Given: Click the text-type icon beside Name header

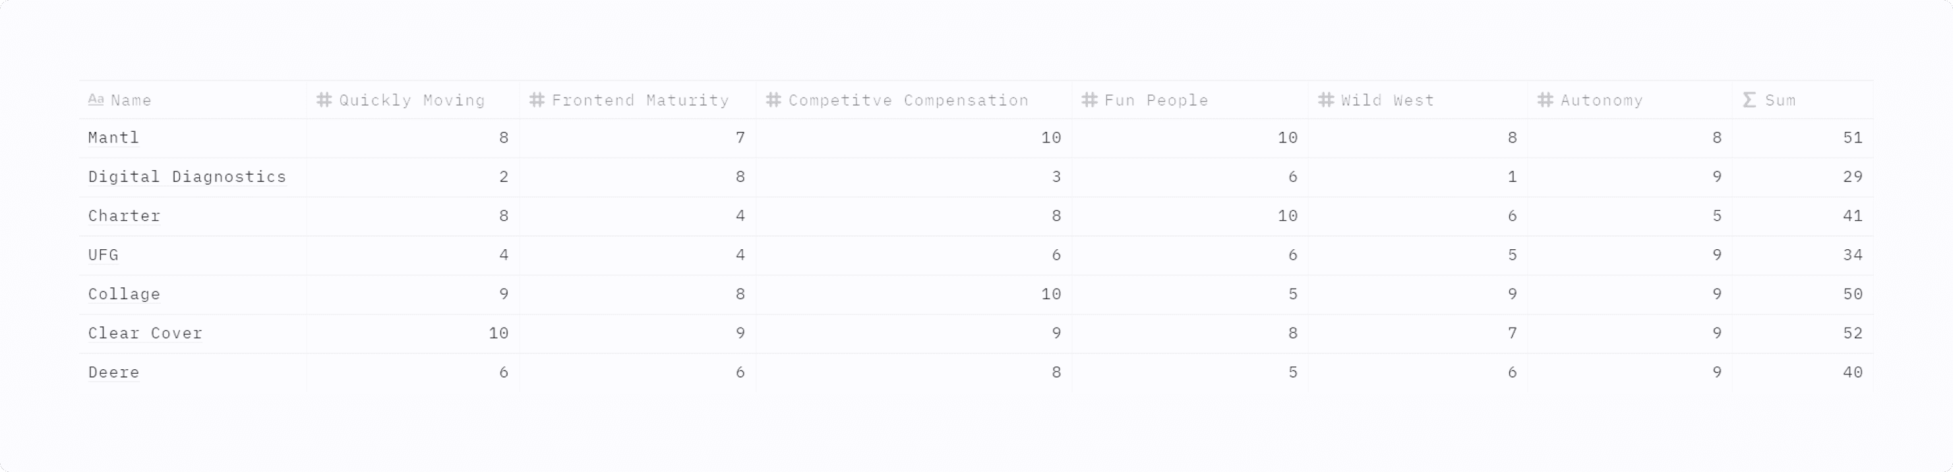Looking at the screenshot, I should [96, 100].
